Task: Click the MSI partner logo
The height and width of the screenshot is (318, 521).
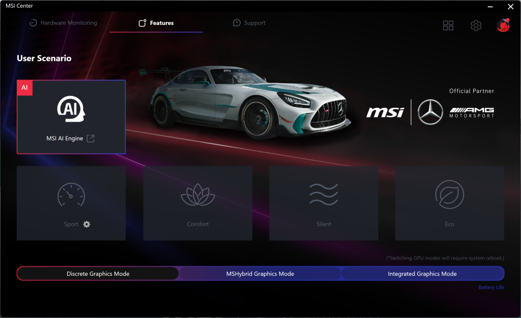Action: point(386,112)
